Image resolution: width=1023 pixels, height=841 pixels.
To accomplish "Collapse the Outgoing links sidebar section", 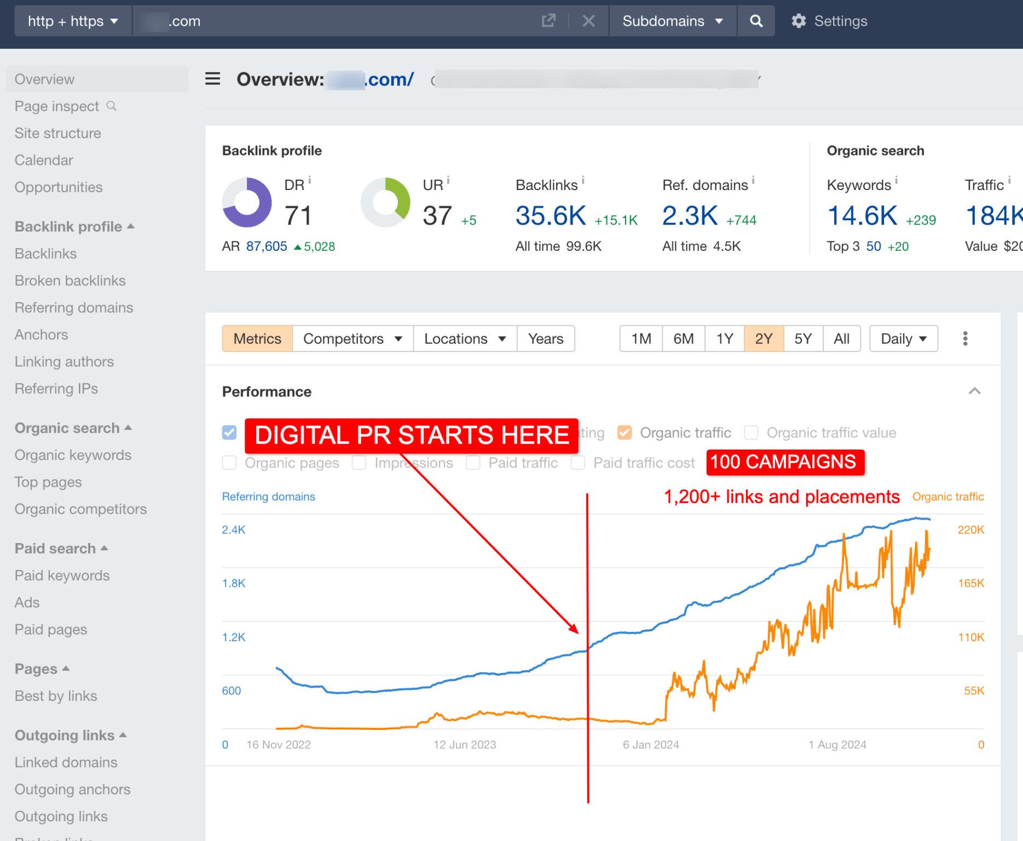I will [123, 735].
